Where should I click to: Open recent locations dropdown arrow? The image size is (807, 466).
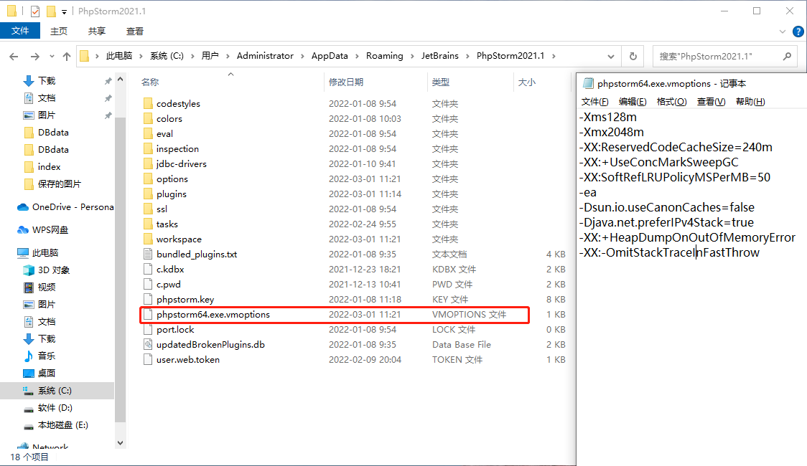pos(52,57)
